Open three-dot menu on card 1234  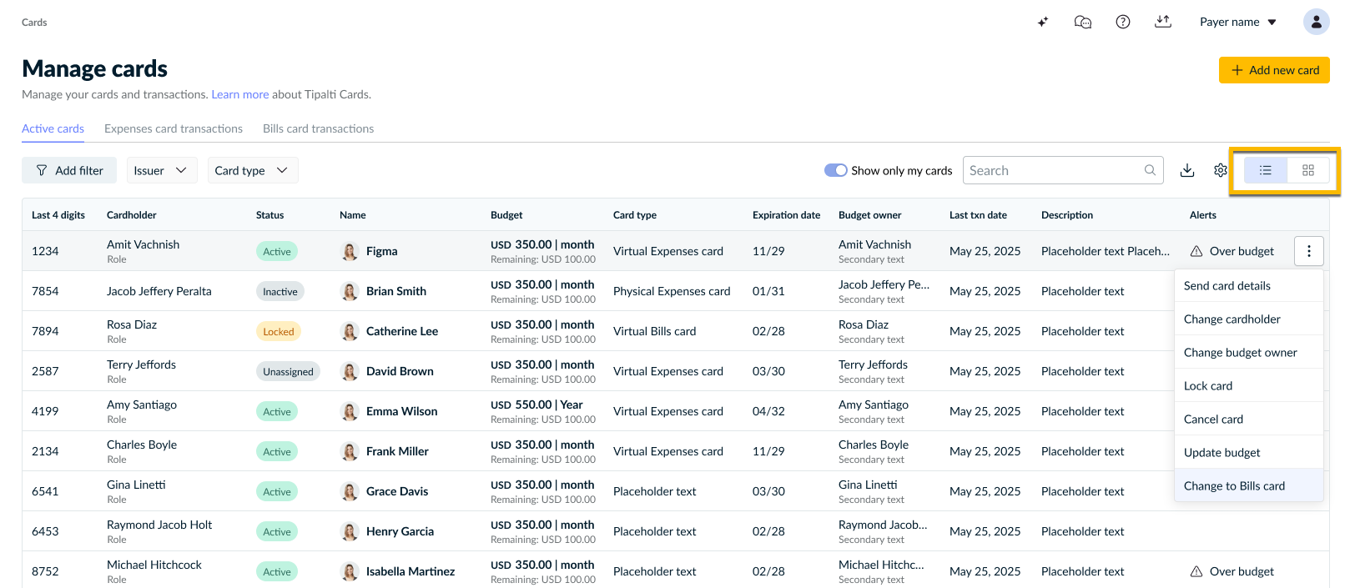(x=1309, y=251)
